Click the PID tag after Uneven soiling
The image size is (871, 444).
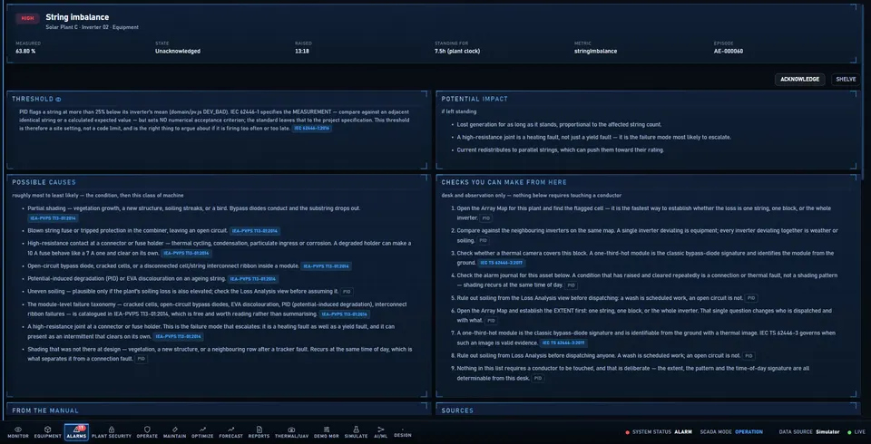[x=347, y=292]
